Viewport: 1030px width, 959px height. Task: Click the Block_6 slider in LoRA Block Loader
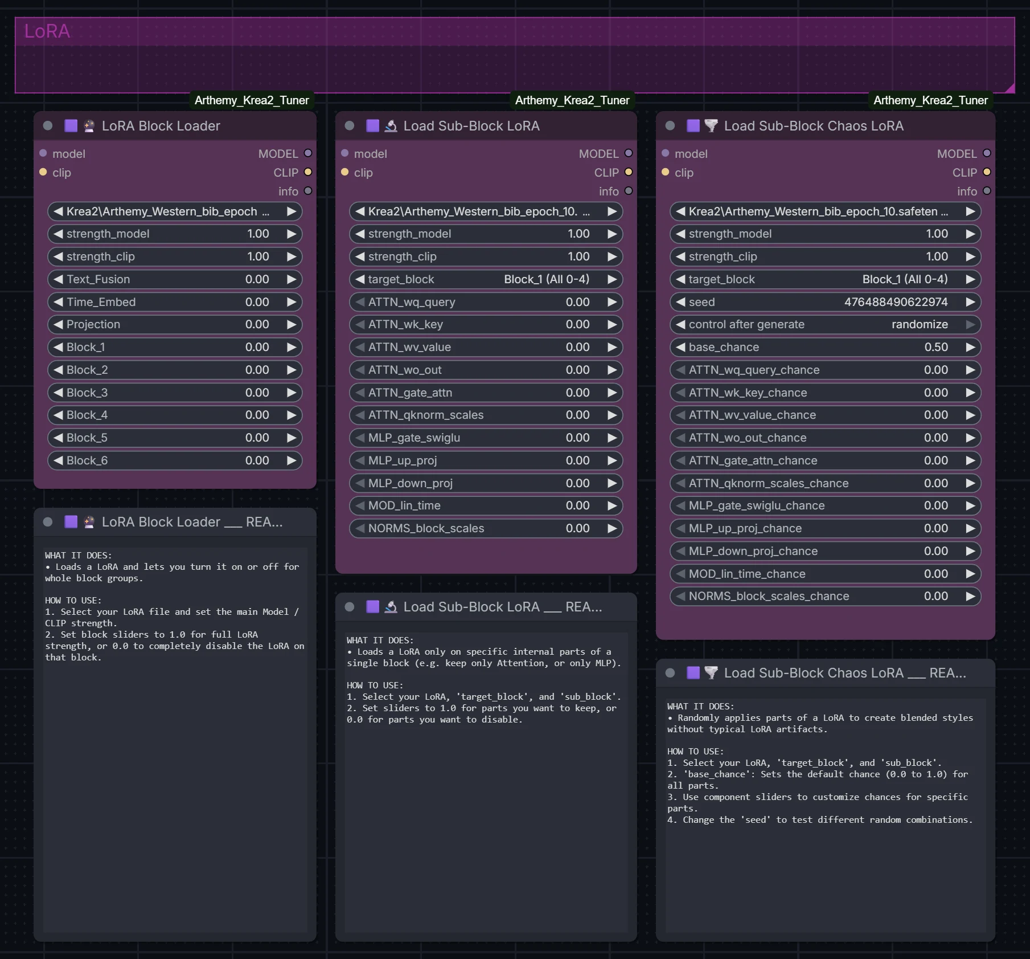tap(175, 460)
